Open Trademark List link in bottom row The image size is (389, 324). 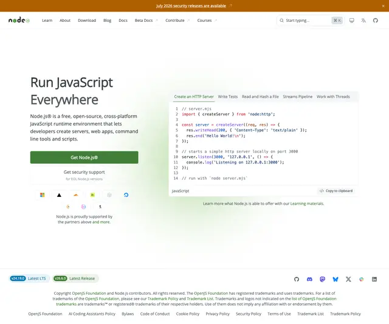tap(311, 314)
